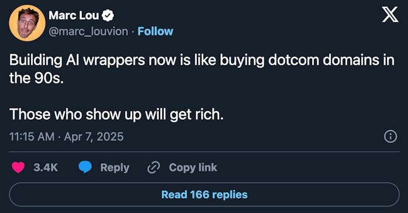Click the Copy link text label

(193, 167)
